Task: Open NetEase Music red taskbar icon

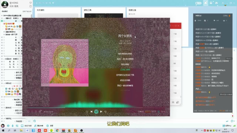Action: [x=39, y=130]
